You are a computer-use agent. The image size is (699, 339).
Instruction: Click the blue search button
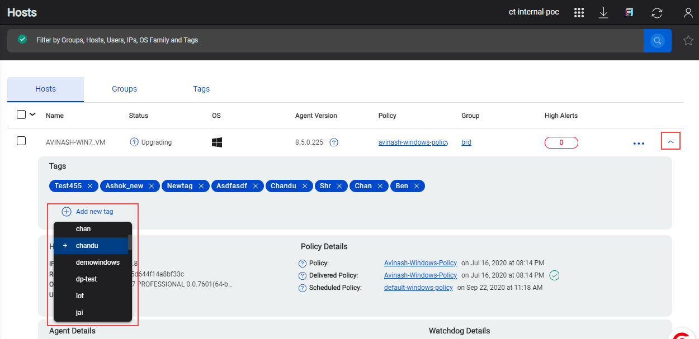coord(658,41)
